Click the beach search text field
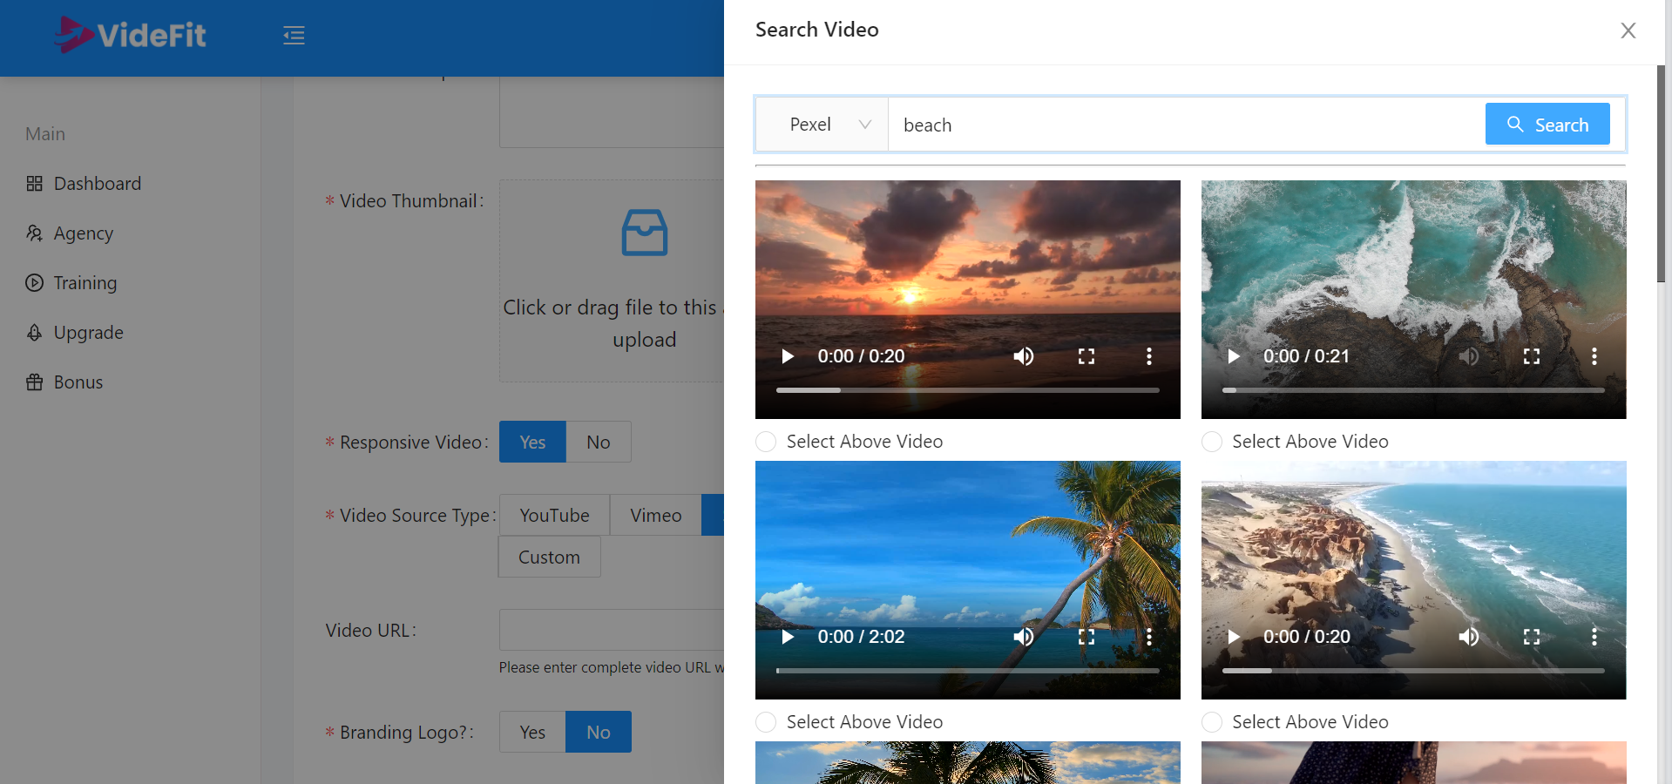The height and width of the screenshot is (784, 1672). [1187, 125]
